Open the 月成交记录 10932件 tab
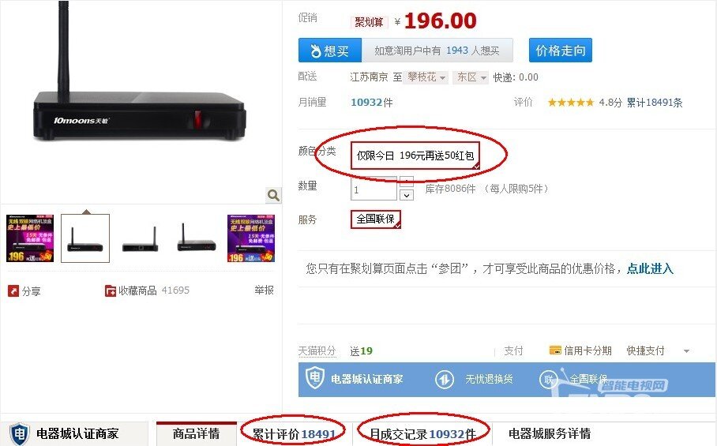717x446 pixels. pos(423,433)
